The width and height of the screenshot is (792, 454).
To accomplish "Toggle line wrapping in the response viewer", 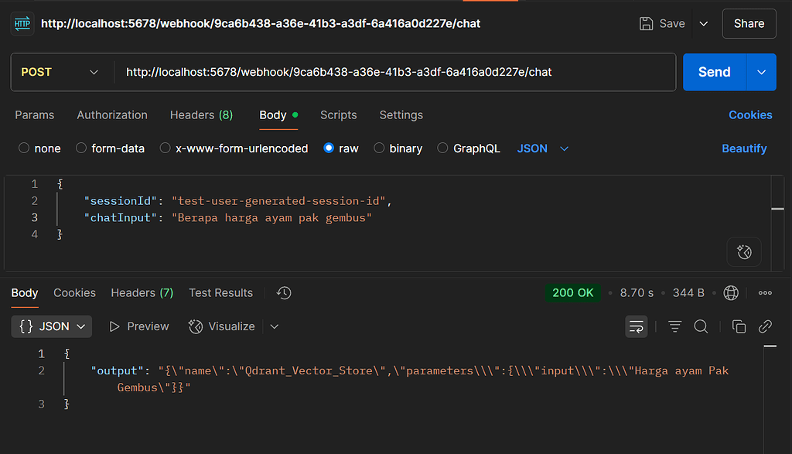I will pyautogui.click(x=636, y=326).
